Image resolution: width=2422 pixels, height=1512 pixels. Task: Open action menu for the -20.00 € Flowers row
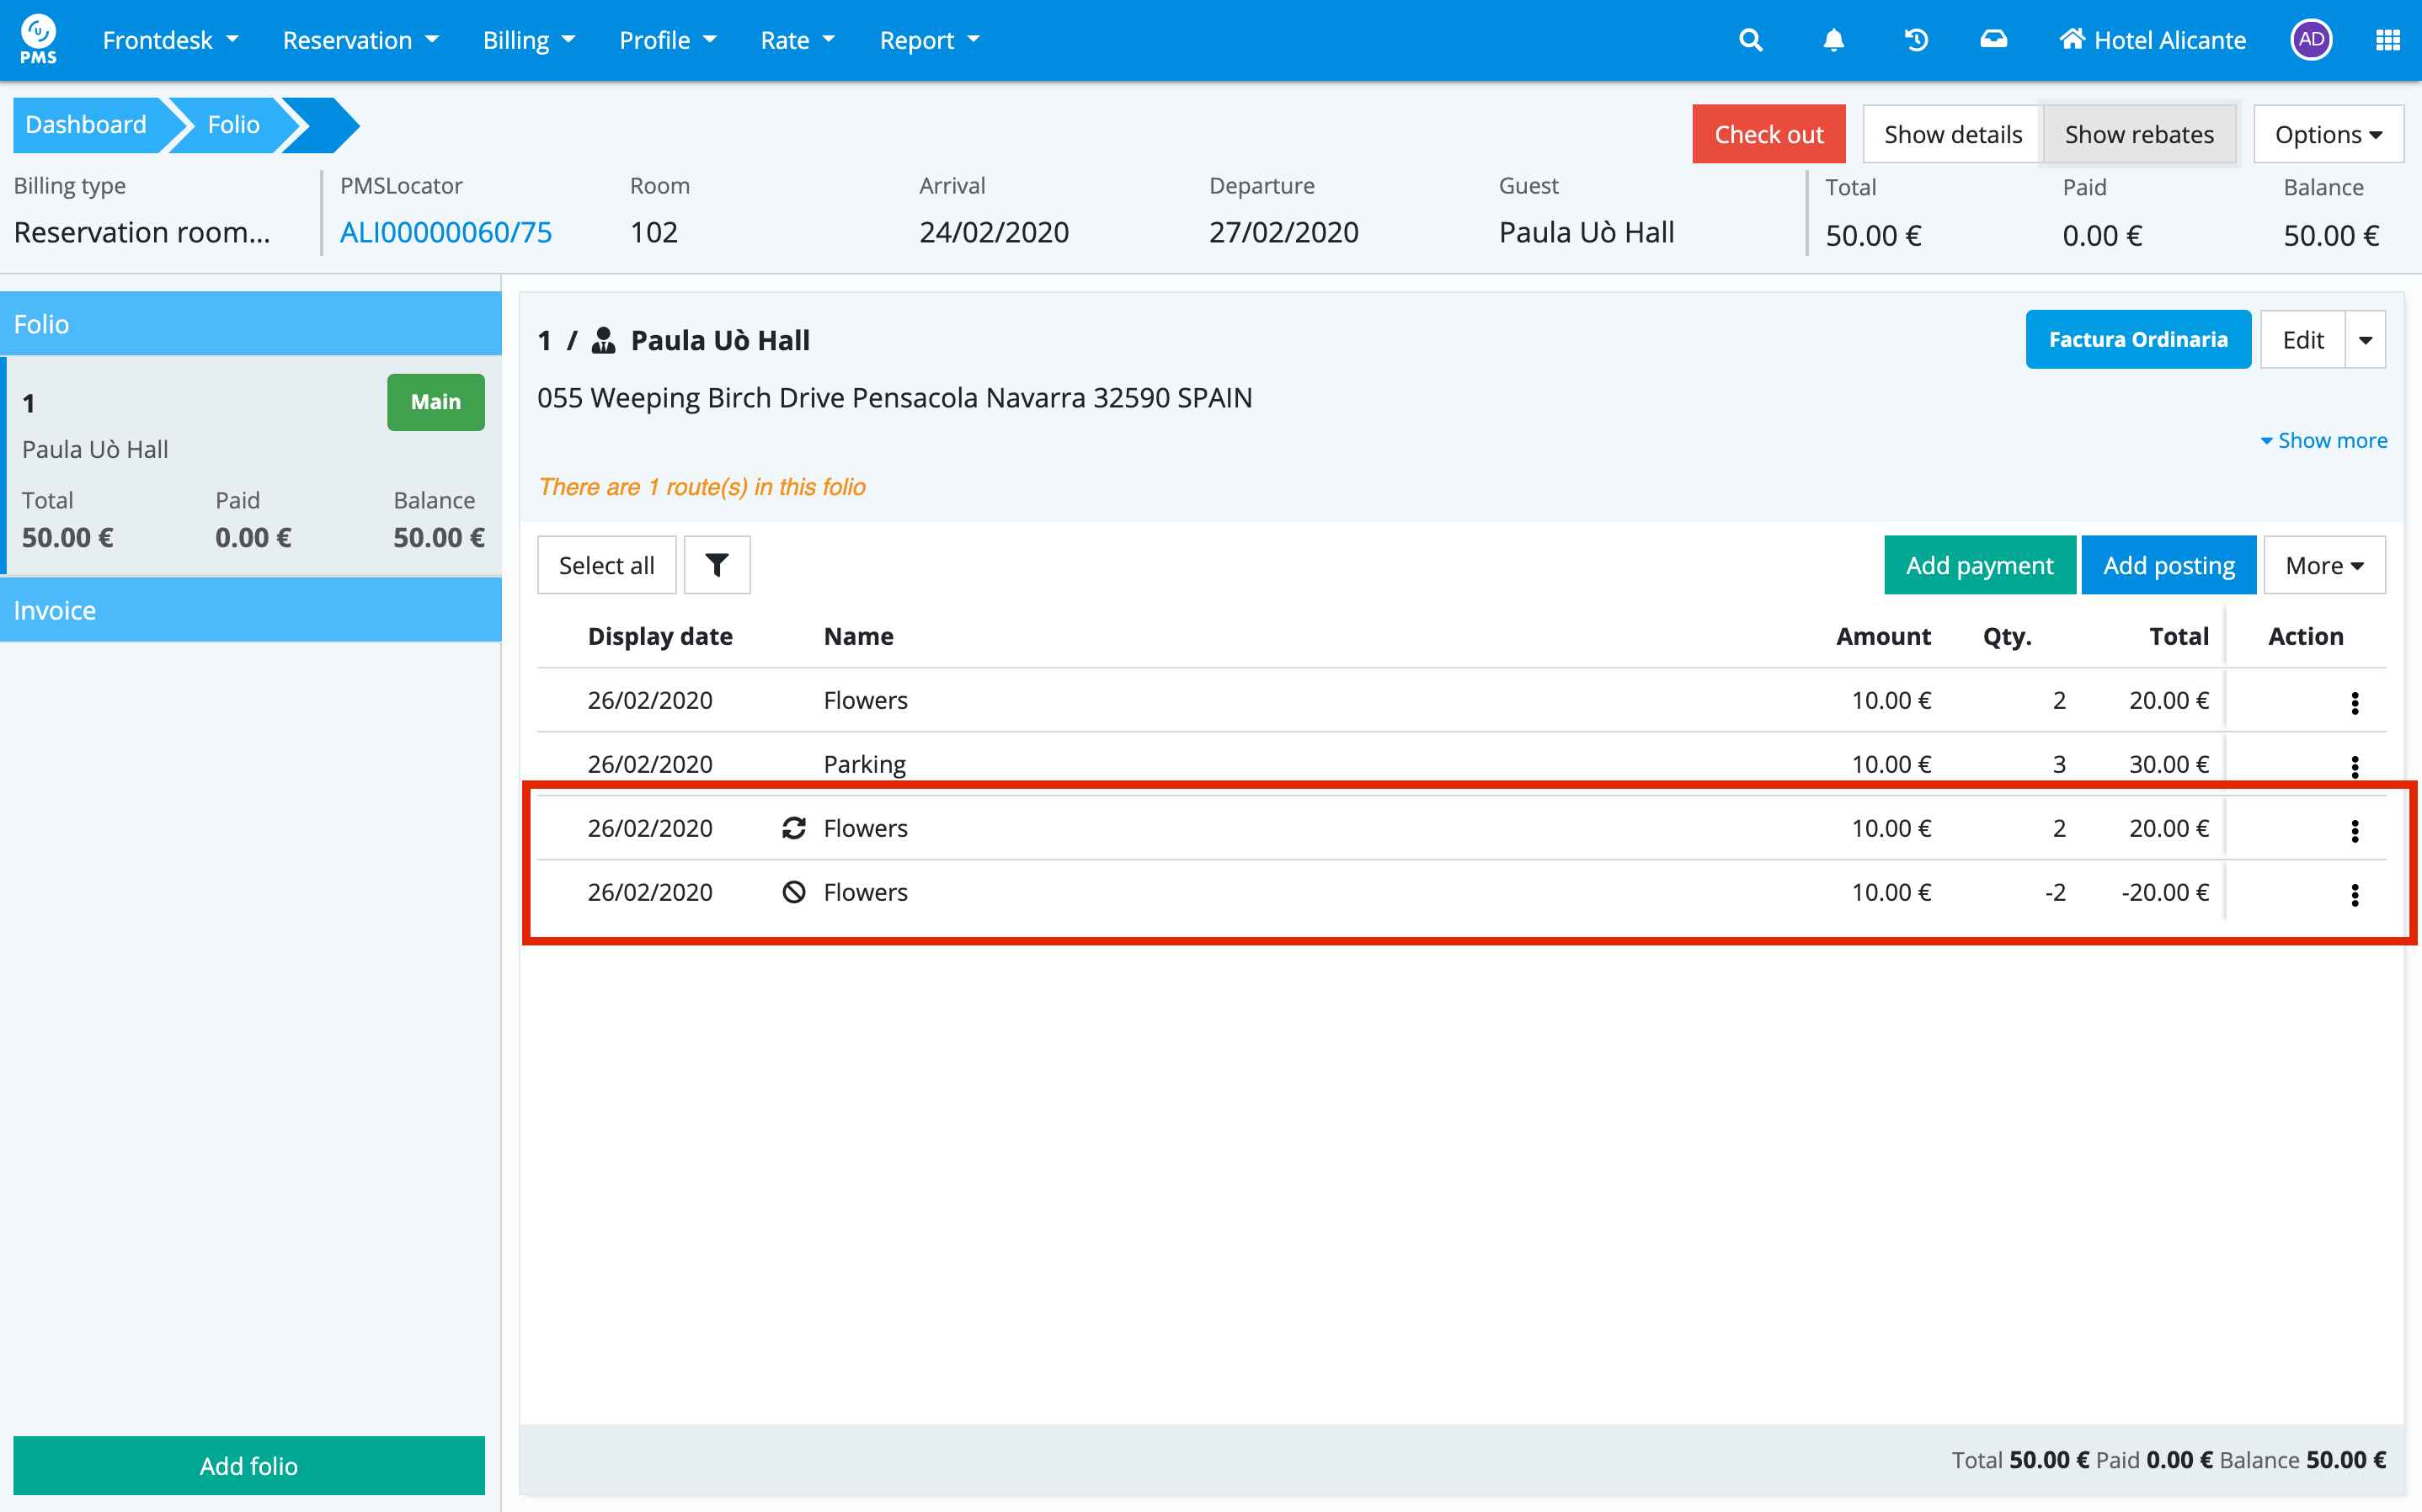tap(2354, 895)
